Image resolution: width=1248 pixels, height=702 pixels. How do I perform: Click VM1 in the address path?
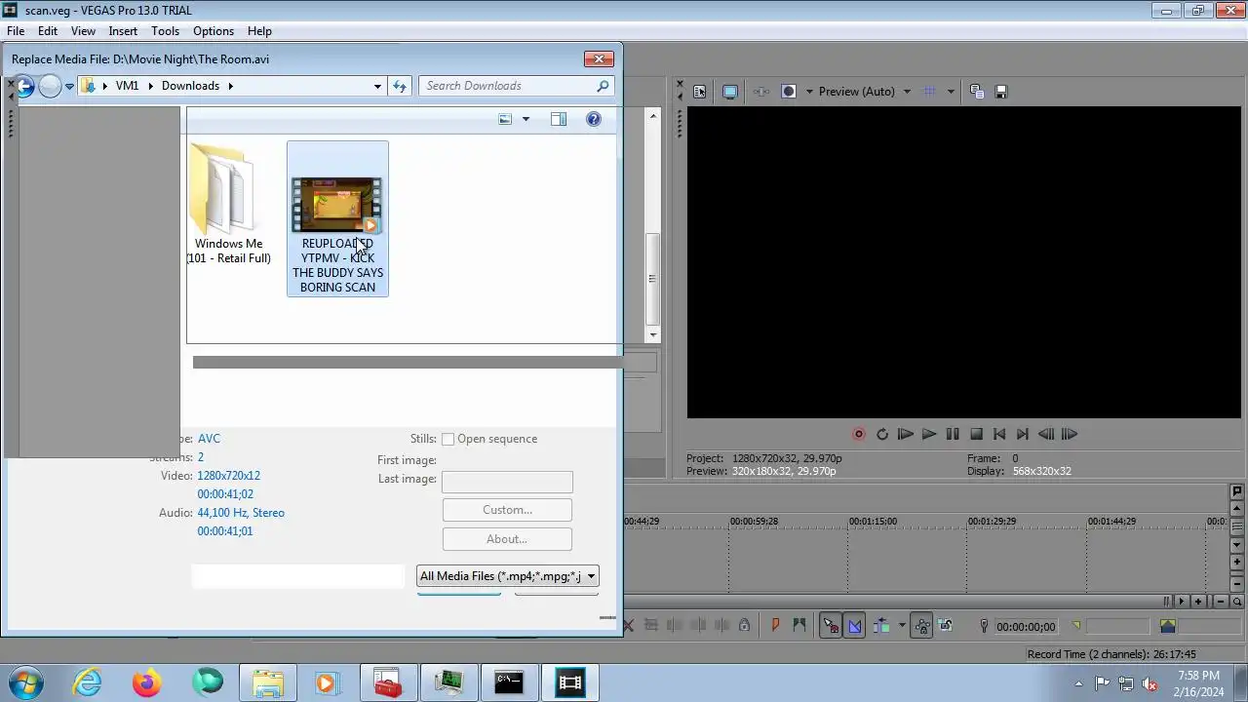pyautogui.click(x=127, y=86)
